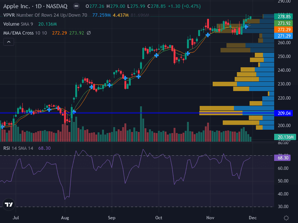Click the 278.85 current price label
298x223 pixels.
pyautogui.click(x=284, y=17)
